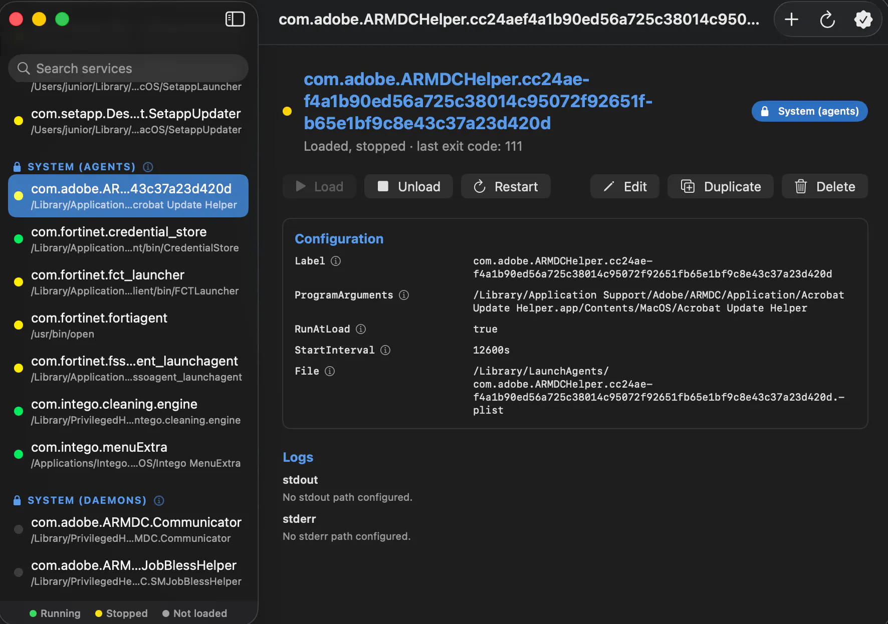This screenshot has height=624, width=888.
Task: Select com.intego.cleaning.engine service
Action: tap(128, 411)
